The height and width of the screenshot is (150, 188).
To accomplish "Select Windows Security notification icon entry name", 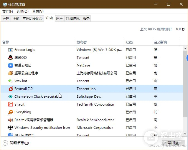I will coord(42,127).
